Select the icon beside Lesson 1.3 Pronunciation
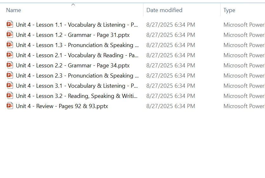Screen dimensions: 265x178 pyautogui.click(x=10, y=45)
